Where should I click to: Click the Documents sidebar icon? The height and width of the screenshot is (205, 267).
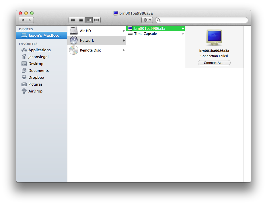pos(24,70)
